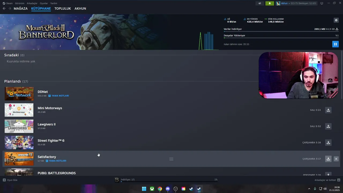Select the DDNet title text
Screen dimensions: 343x193
pos(43,92)
